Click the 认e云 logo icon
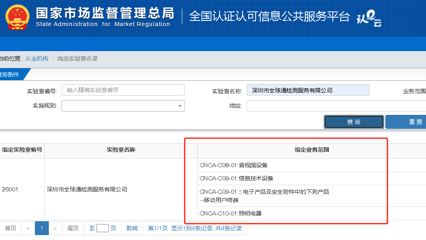Screen dimensions: 426x240 [369, 18]
